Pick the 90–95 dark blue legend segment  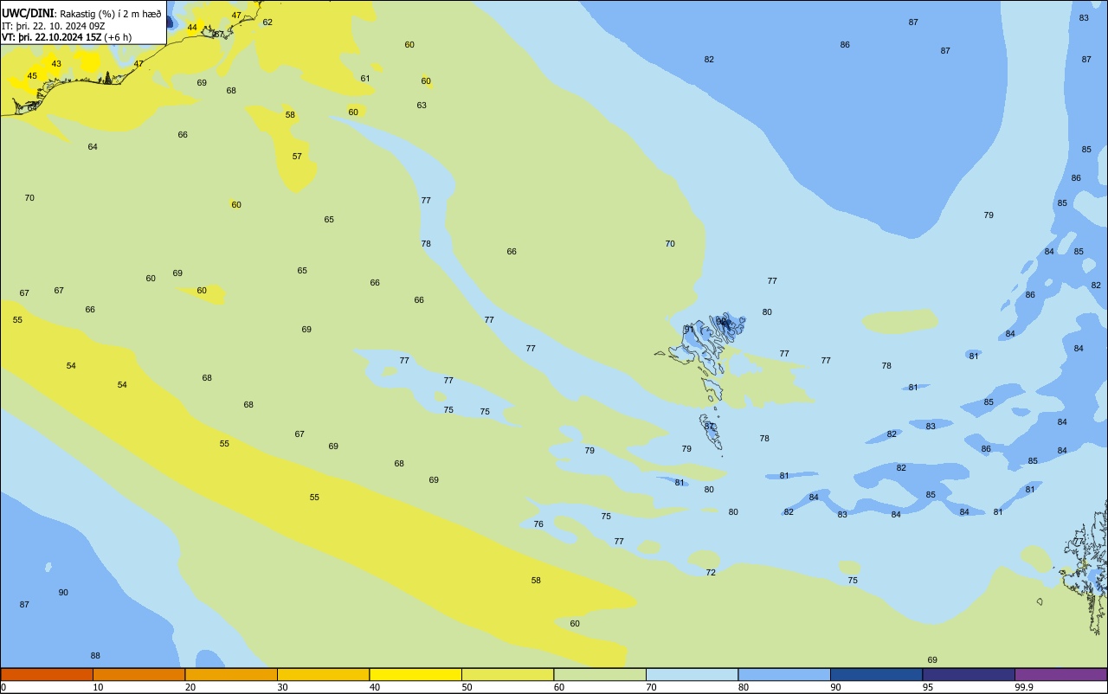tap(876, 674)
